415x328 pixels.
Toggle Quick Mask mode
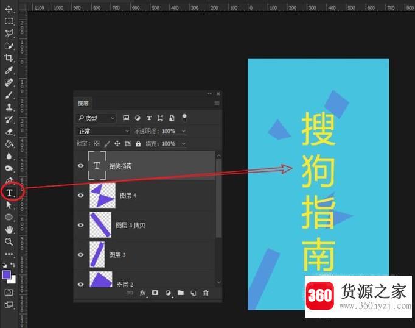[9, 293]
